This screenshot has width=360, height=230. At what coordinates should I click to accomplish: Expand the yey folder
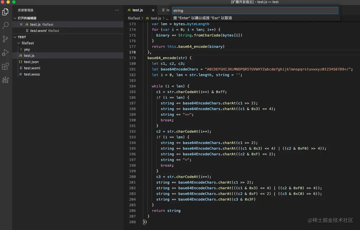[x=21, y=50]
